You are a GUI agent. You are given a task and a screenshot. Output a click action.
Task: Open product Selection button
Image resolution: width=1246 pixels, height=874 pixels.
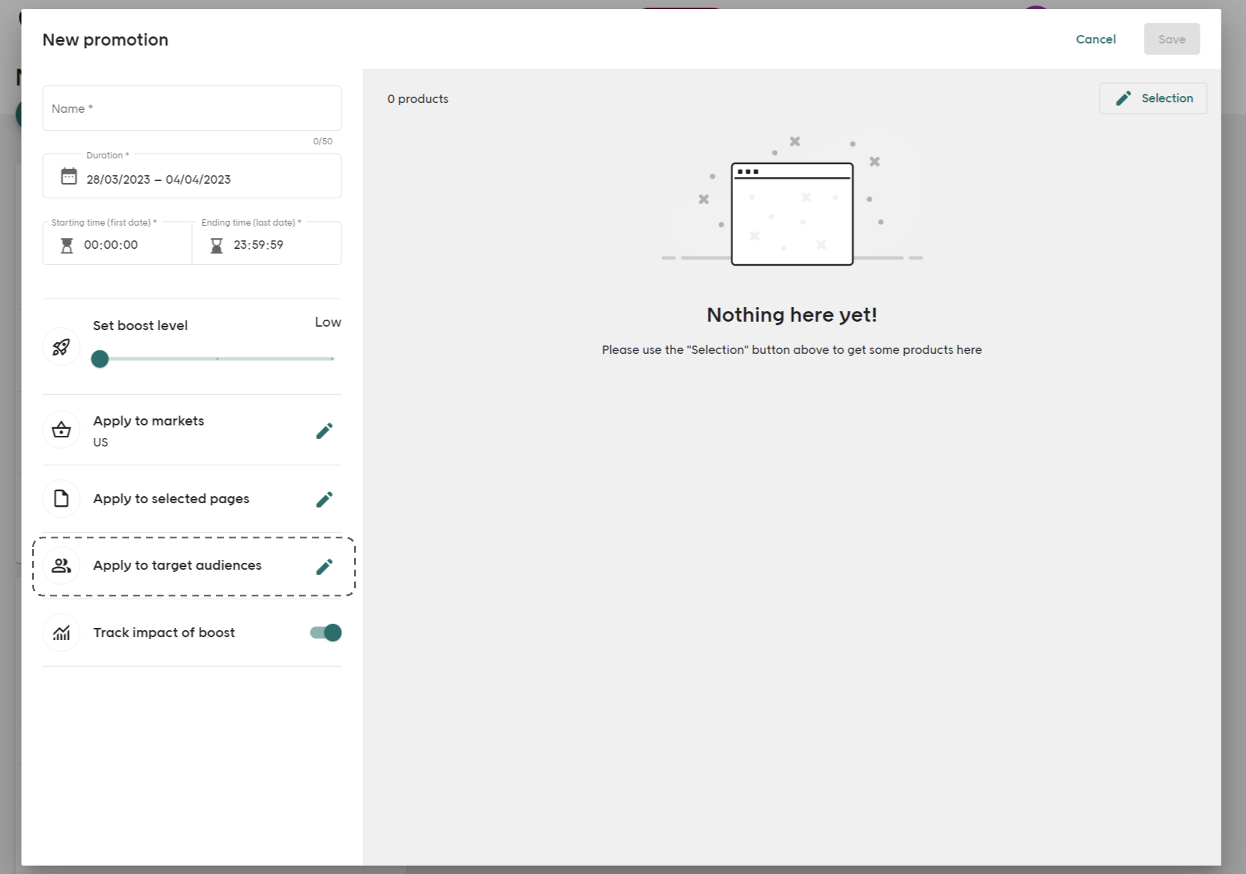pyautogui.click(x=1153, y=98)
